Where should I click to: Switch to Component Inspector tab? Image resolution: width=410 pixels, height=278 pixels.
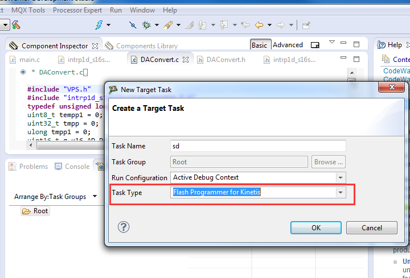click(55, 46)
